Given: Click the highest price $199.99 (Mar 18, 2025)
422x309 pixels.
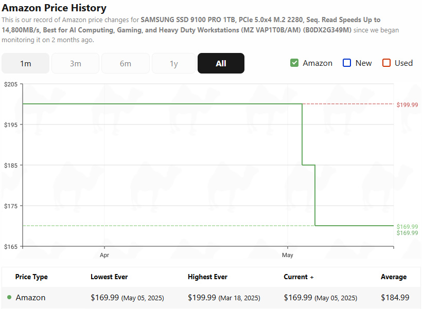Looking at the screenshot, I should pos(224,298).
